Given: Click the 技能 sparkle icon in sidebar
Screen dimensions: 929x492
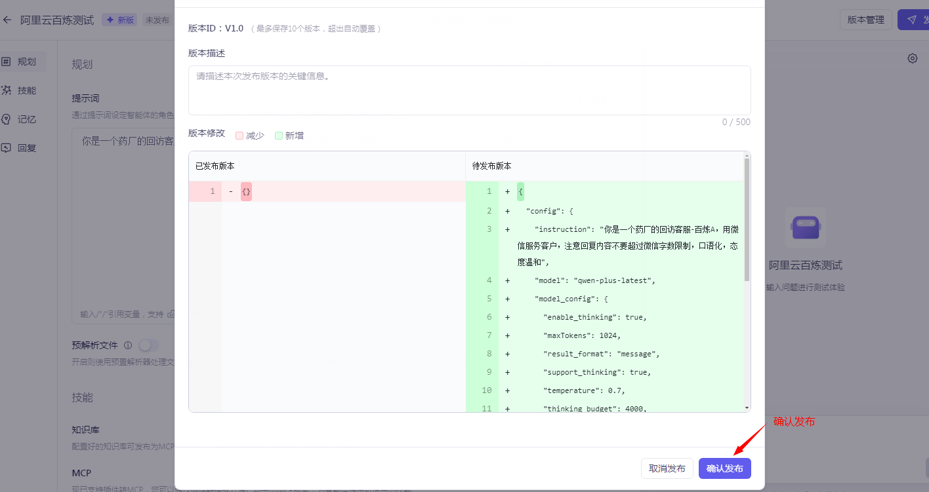Looking at the screenshot, I should 6,90.
